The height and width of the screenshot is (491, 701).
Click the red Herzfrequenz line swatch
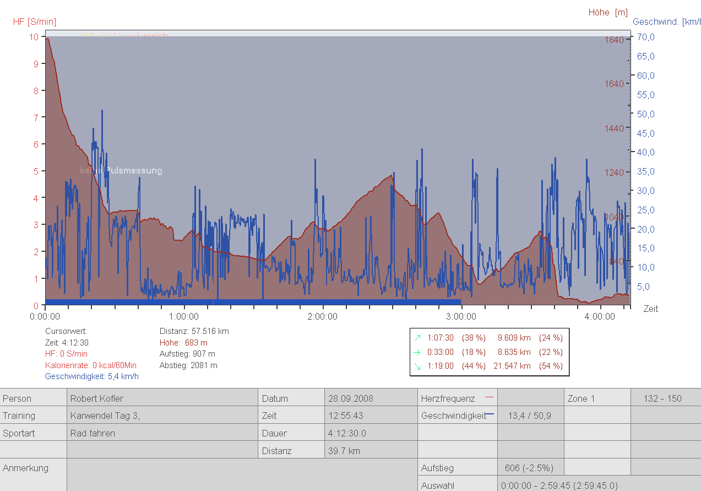tap(488, 397)
